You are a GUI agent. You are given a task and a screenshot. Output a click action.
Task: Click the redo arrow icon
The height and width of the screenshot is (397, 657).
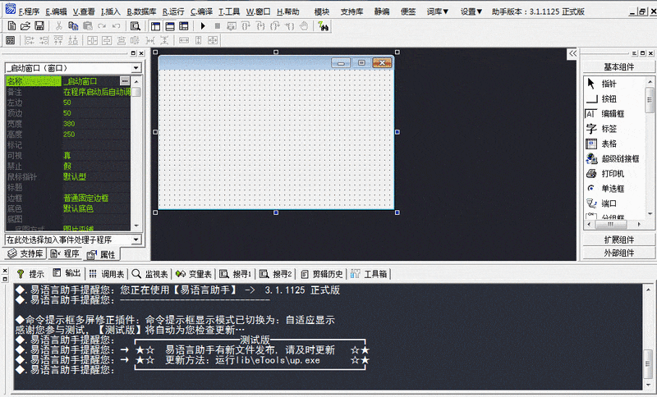coord(102,26)
